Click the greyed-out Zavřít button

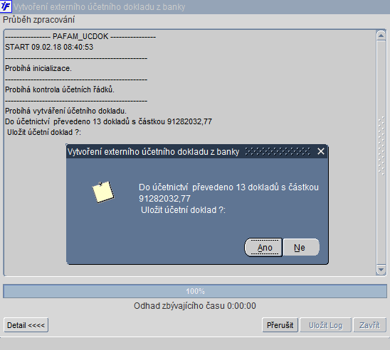click(369, 325)
